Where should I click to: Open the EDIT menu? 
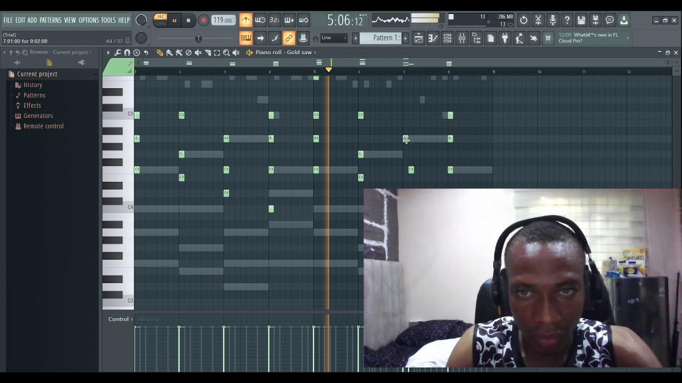(20, 20)
